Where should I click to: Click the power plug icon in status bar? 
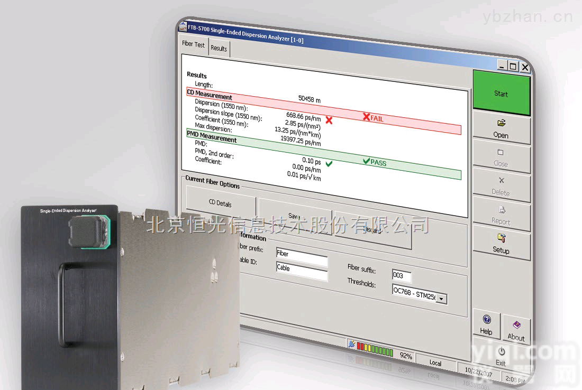[x=351, y=344]
